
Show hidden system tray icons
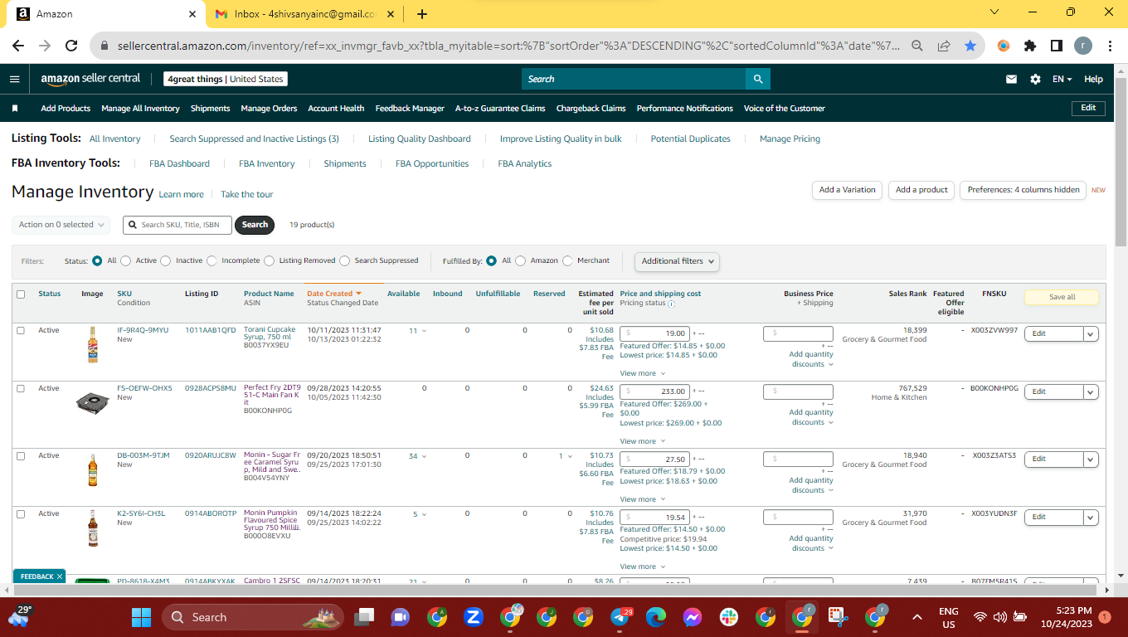pyautogui.click(x=916, y=617)
